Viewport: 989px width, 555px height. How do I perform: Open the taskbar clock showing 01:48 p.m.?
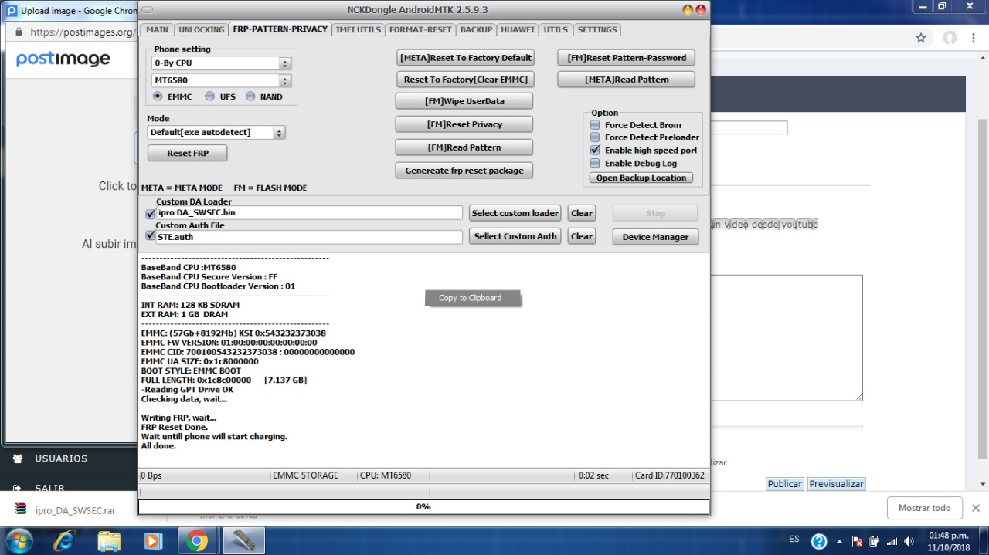(x=949, y=541)
